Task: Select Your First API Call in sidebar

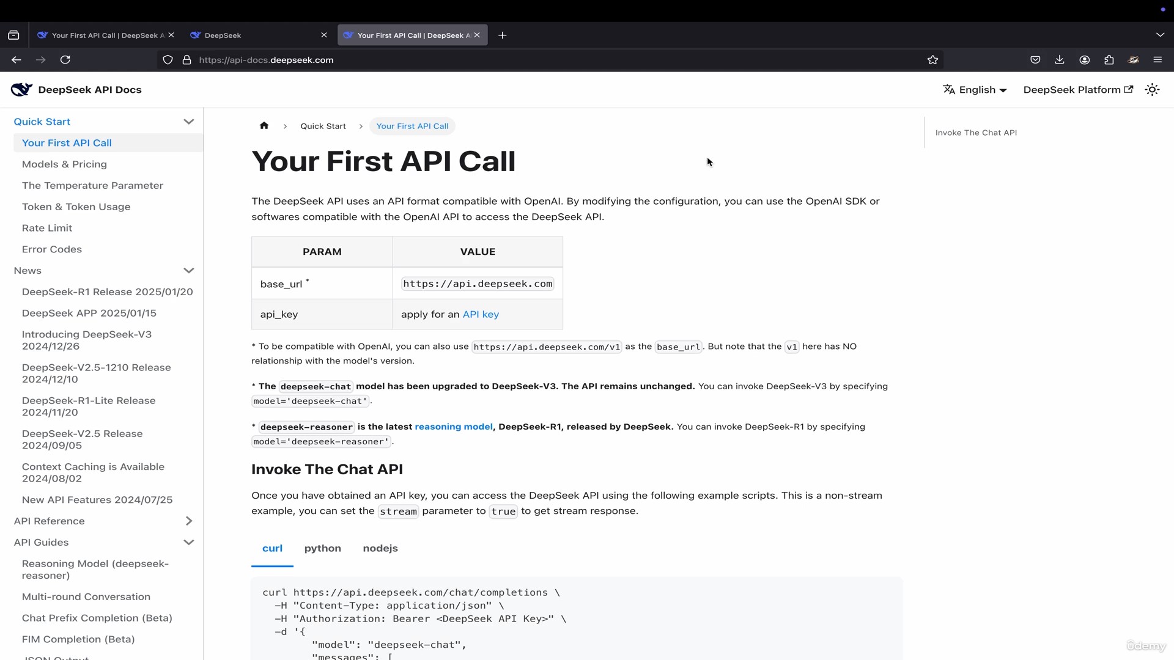Action: coord(108,143)
